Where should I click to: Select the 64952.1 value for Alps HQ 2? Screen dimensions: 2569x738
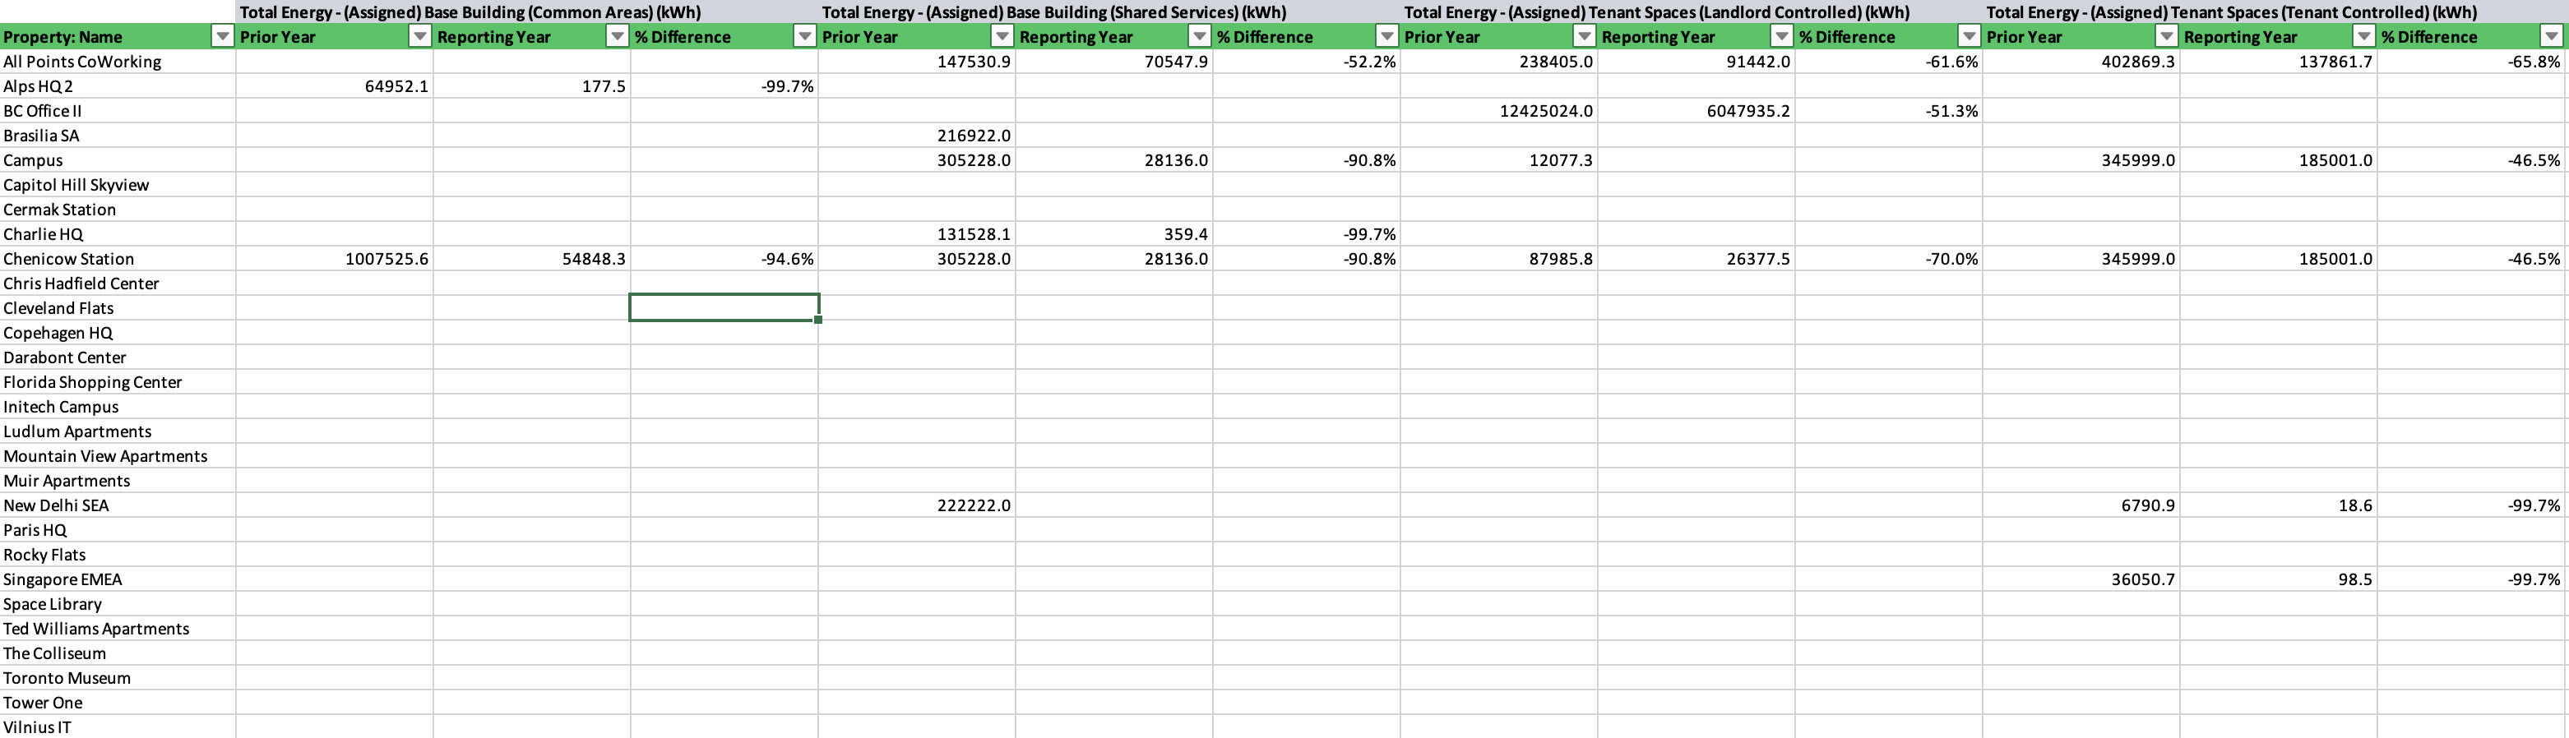click(334, 87)
